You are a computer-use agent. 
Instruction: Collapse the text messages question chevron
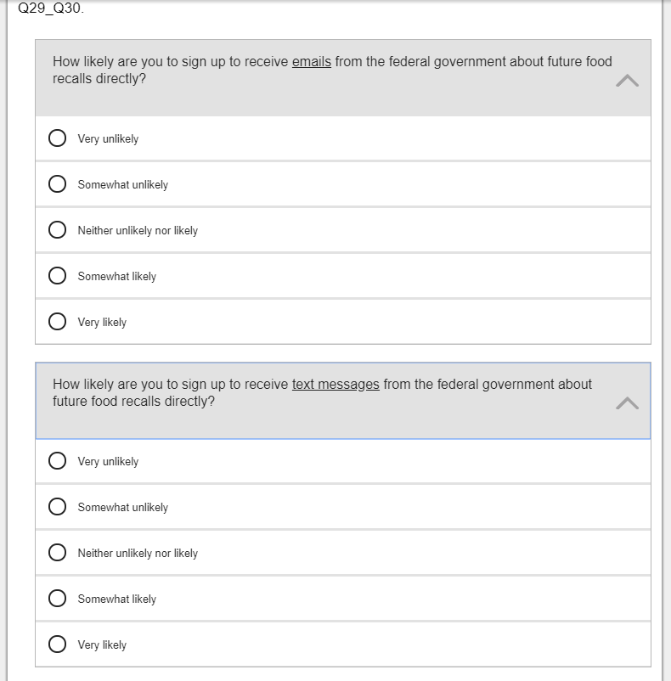point(627,403)
